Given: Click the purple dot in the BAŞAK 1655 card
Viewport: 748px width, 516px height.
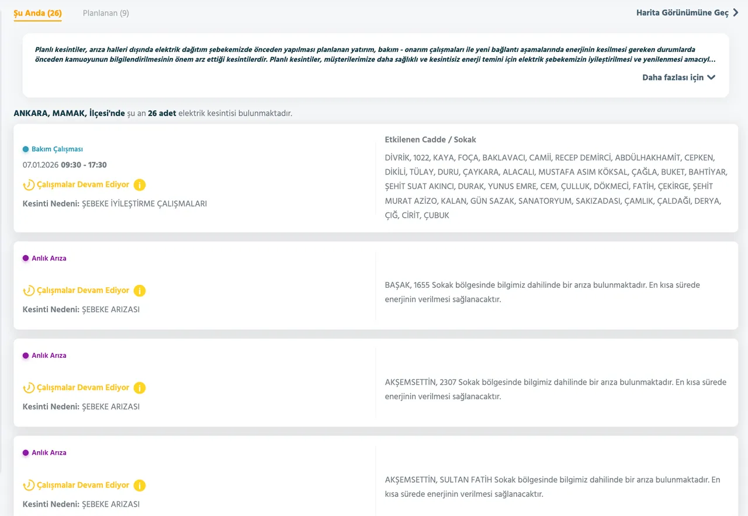Looking at the screenshot, I should tap(26, 258).
